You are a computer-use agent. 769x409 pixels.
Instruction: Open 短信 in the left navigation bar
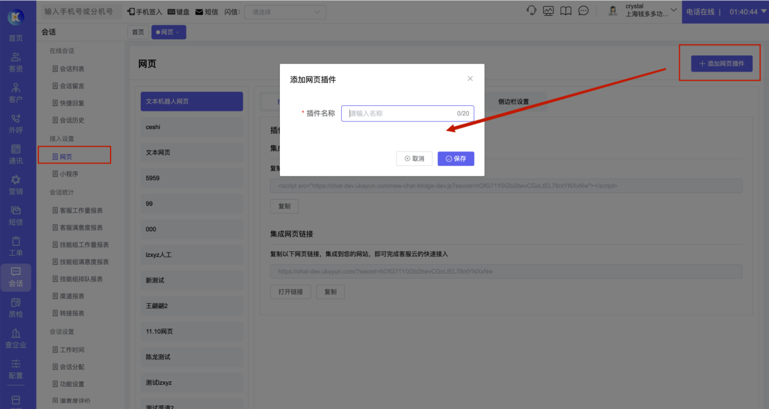(16, 216)
